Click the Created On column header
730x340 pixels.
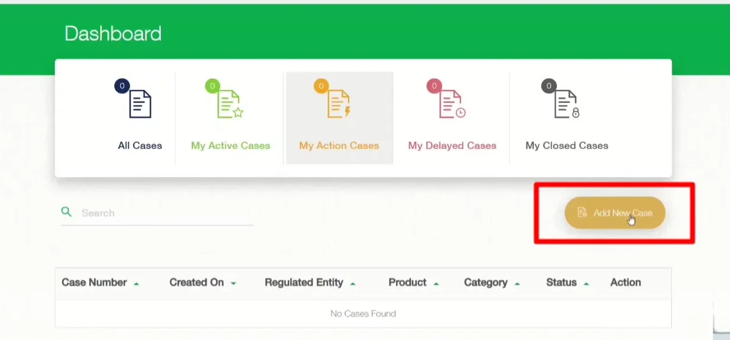[197, 282]
